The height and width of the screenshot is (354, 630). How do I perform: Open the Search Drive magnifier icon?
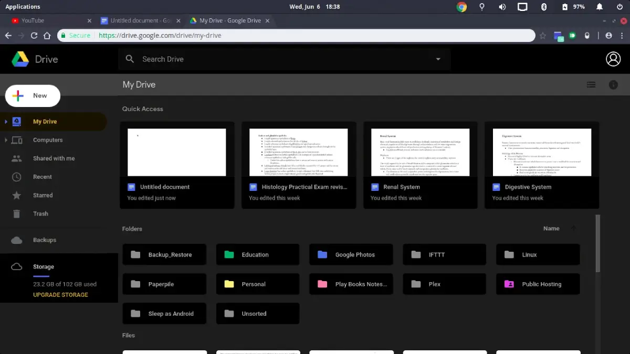click(130, 59)
